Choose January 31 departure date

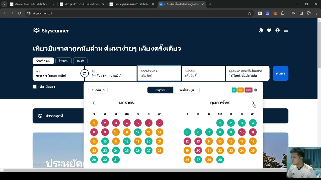pyautogui.click(x=116, y=159)
